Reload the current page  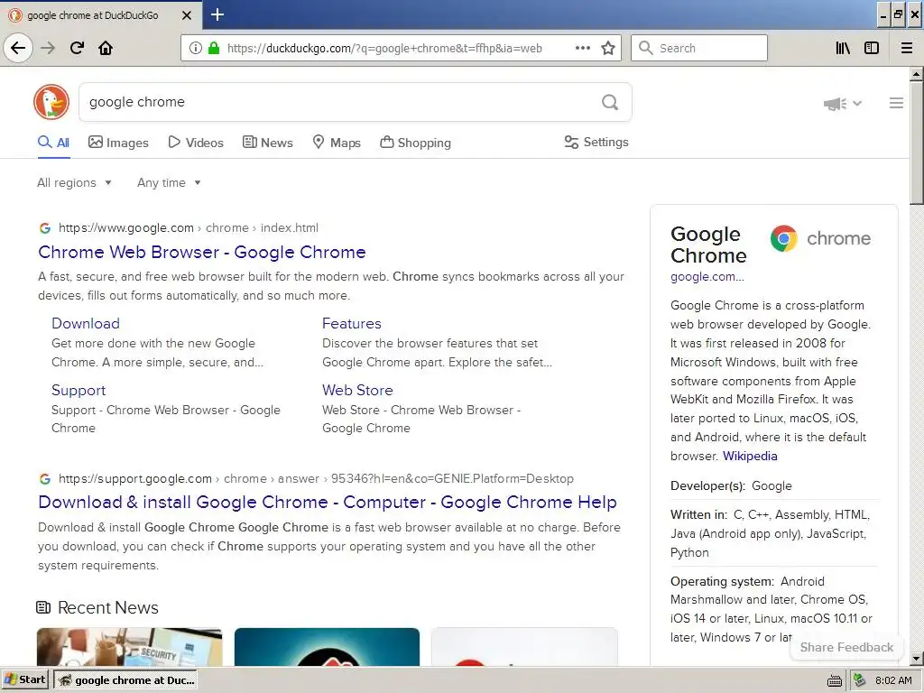pos(77,48)
